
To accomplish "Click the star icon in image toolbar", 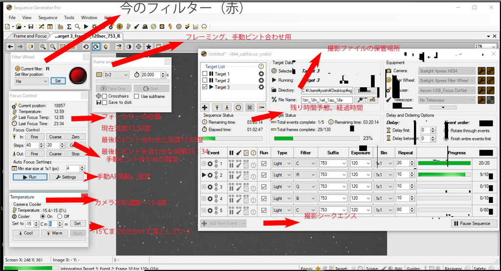I will point(149,47).
